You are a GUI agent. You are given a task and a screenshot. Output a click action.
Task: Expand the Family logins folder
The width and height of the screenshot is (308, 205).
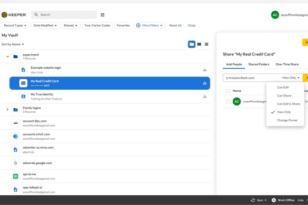tap(7, 110)
